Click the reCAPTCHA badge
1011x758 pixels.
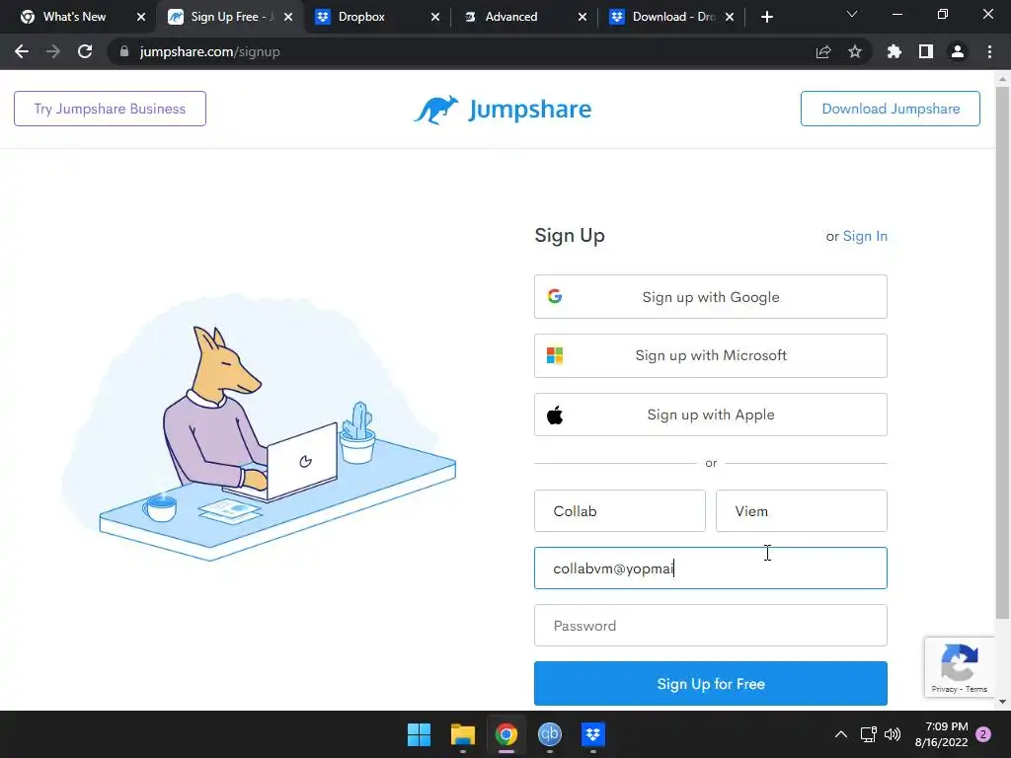[x=960, y=666]
